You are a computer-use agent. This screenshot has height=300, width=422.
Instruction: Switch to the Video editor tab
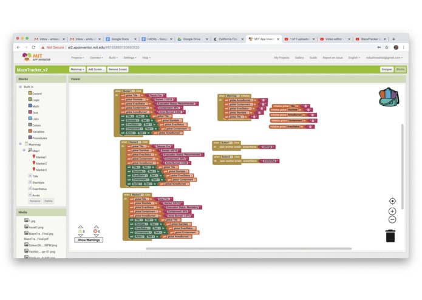tap(335, 39)
